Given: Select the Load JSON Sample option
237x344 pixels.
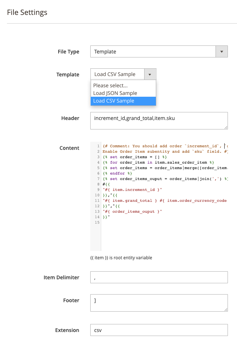Looking at the screenshot, I should click(115, 93).
